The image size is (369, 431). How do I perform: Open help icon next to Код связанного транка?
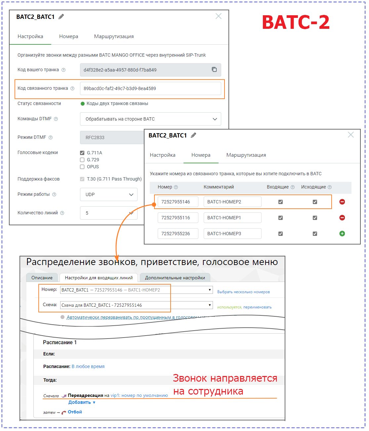(x=72, y=88)
